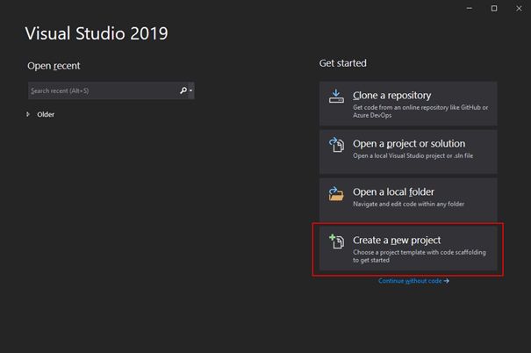The width and height of the screenshot is (531, 353).
Task: Select the Clone a repository card
Action: coord(408,104)
